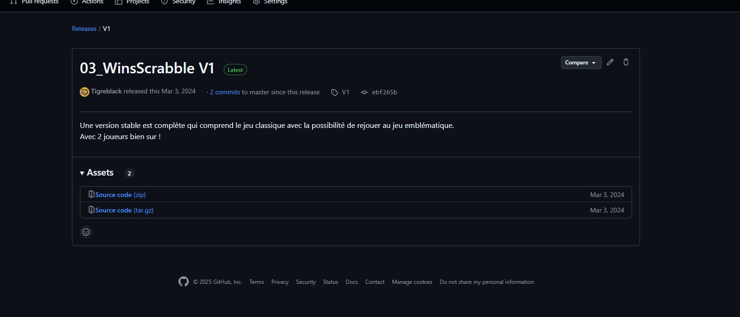Open the Security footer link
740x317 pixels.
click(x=306, y=282)
